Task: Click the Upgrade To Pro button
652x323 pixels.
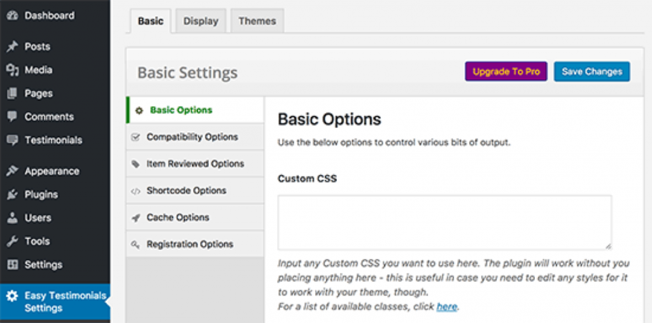Action: (x=506, y=71)
